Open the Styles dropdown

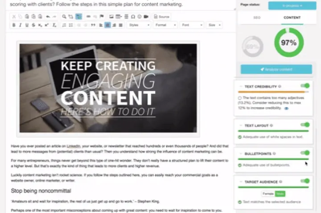138,25
